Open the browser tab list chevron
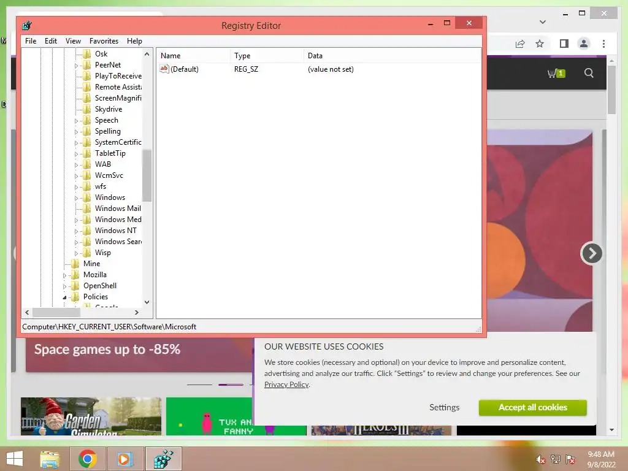Image resolution: width=628 pixels, height=471 pixels. tap(543, 22)
